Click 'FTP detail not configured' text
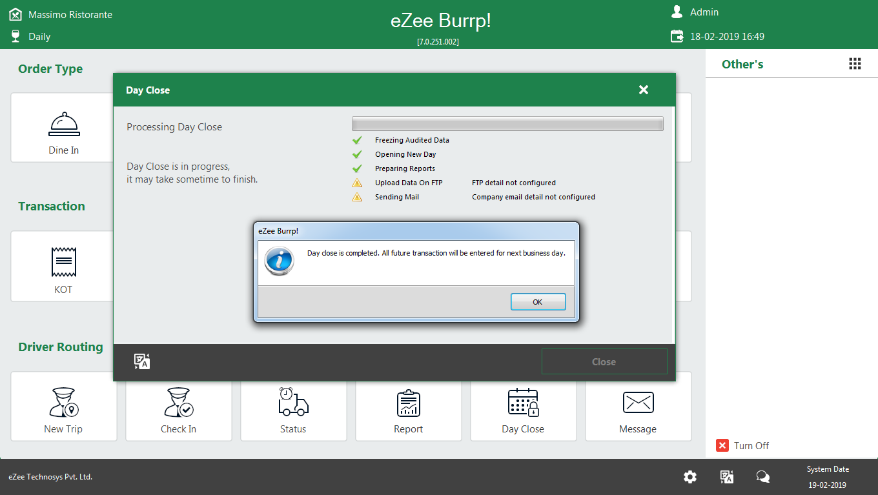Viewport: 878px width, 495px height. [514, 183]
